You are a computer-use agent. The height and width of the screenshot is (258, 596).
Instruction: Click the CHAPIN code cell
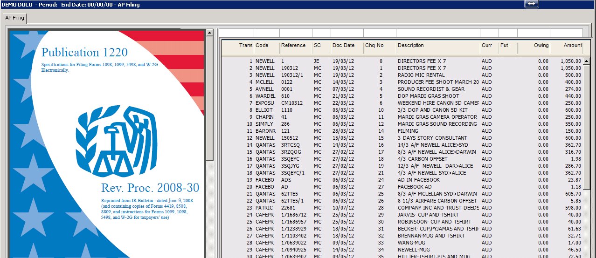(x=264, y=117)
